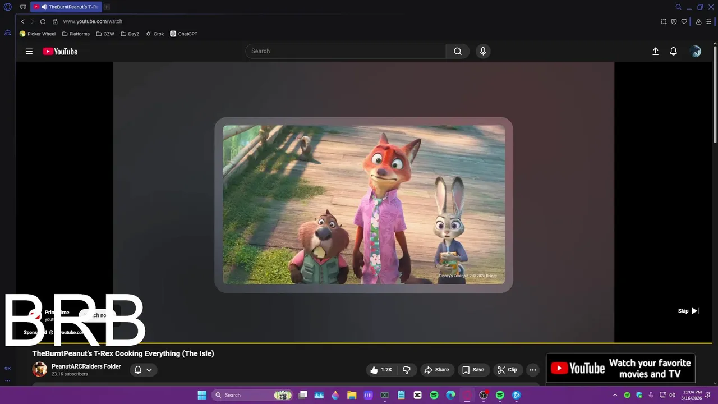Image resolution: width=718 pixels, height=404 pixels.
Task: Open the ad blocker shield icon
Action: (x=674, y=21)
